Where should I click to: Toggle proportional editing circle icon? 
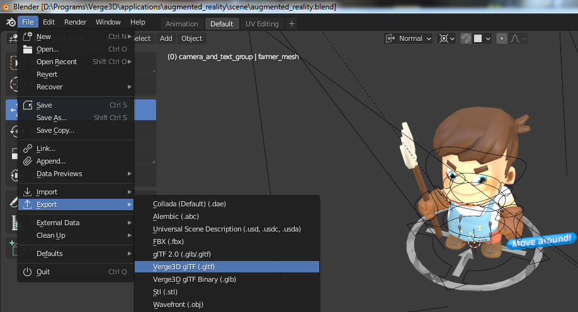[502, 38]
